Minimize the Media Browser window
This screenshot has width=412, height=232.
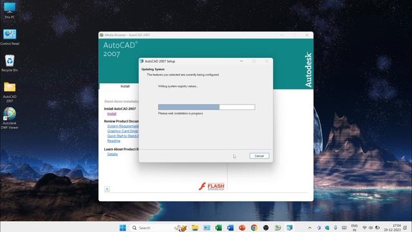pos(282,35)
